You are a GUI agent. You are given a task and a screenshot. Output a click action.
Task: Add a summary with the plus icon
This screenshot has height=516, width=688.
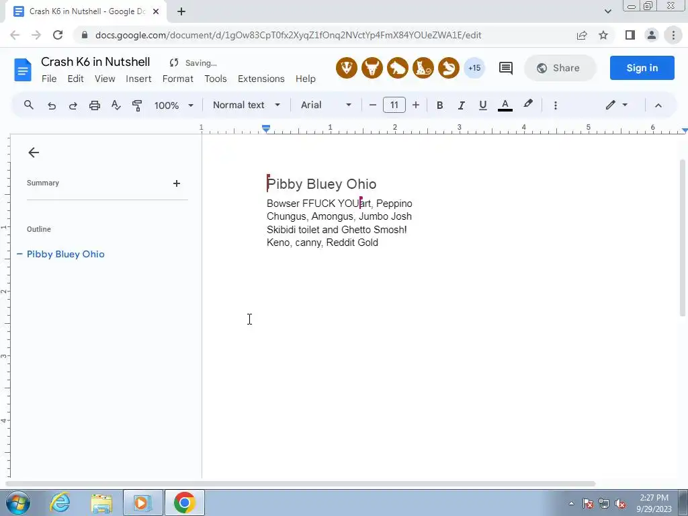pyautogui.click(x=177, y=183)
